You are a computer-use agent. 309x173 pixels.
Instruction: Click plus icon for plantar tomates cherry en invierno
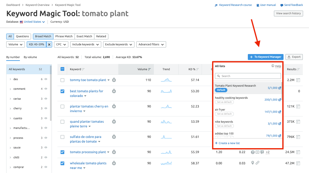(x=114, y=107)
